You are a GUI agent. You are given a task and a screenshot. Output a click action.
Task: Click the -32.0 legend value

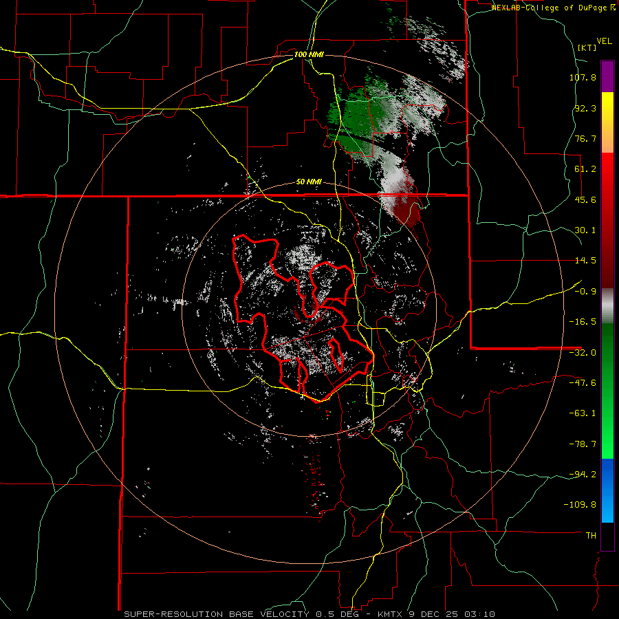(x=583, y=353)
